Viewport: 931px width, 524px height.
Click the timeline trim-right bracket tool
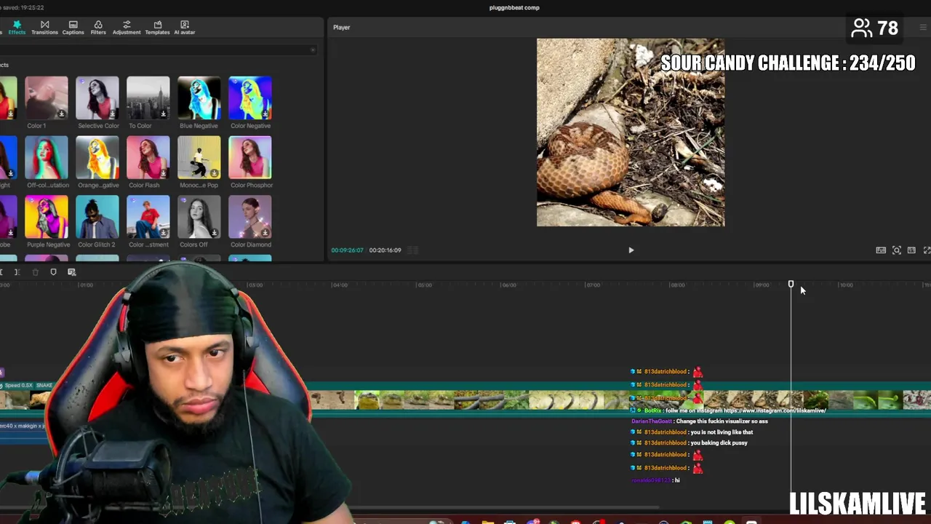pyautogui.click(x=17, y=272)
